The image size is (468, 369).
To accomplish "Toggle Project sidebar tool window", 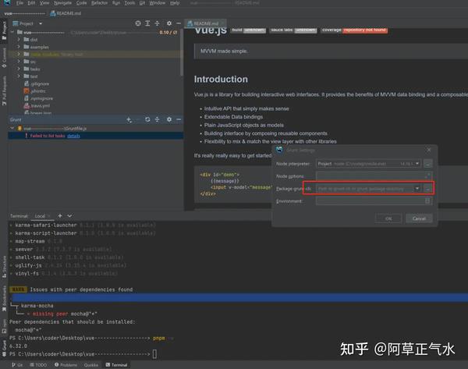I will pyautogui.click(x=4, y=30).
